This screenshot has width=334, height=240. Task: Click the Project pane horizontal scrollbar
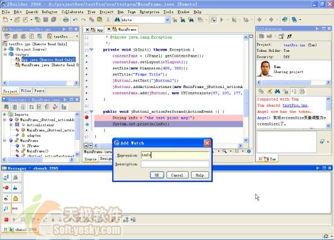click(40, 83)
